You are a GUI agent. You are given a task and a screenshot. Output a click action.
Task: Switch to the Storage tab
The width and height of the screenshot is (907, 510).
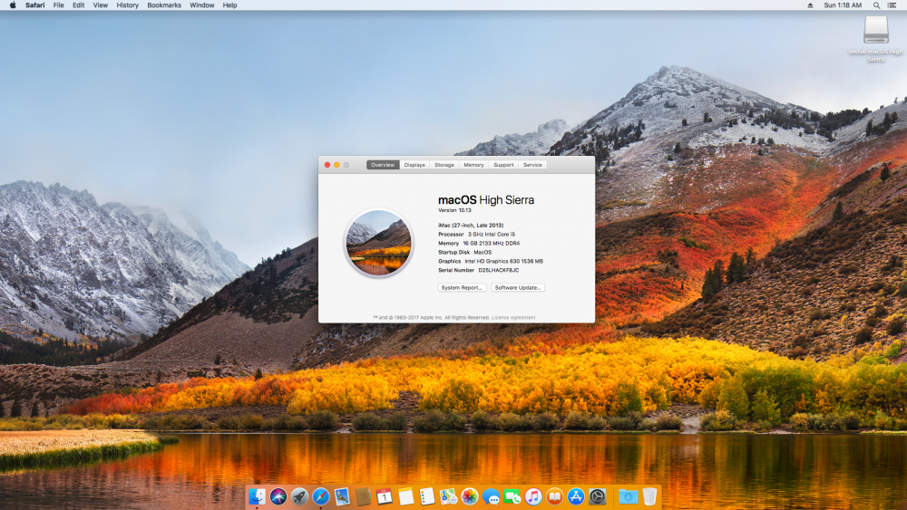[444, 165]
